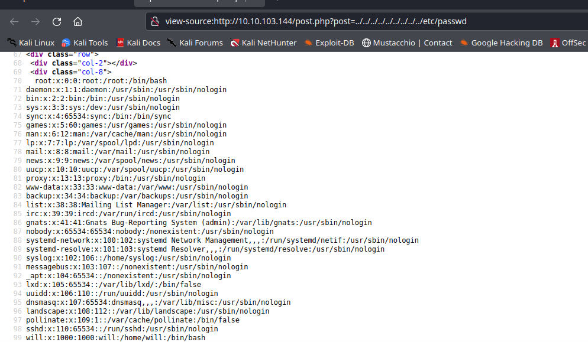Click the div class="col-8" source line
This screenshot has width=588, height=342.
click(71, 72)
